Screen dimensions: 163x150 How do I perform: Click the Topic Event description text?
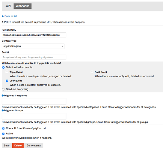[41, 76]
